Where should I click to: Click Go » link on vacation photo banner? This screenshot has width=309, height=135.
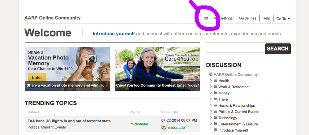[103, 85]
